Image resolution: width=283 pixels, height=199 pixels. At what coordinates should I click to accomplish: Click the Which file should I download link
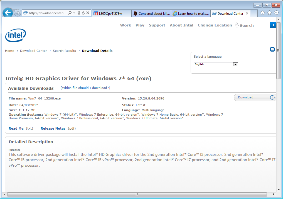pos(85,88)
